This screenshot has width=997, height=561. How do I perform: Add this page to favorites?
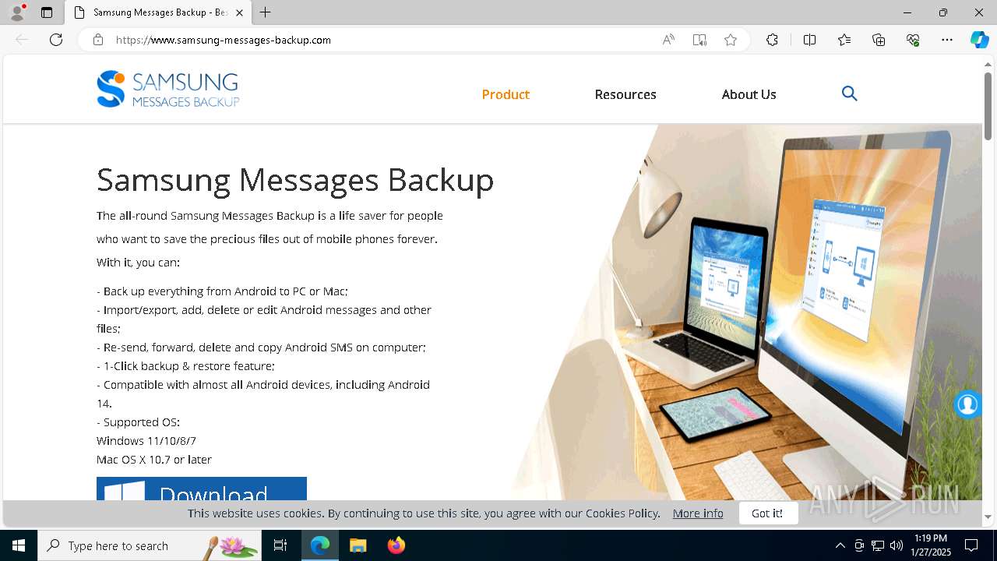click(731, 40)
